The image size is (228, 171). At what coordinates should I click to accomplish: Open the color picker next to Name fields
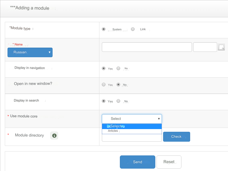coord(221,47)
